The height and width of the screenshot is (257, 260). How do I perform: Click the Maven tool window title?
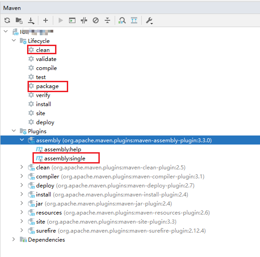coord(12,8)
